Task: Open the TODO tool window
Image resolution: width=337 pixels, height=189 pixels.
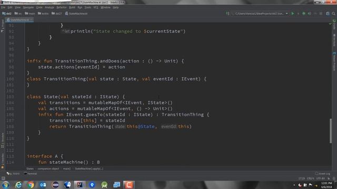Action: tap(13, 174)
